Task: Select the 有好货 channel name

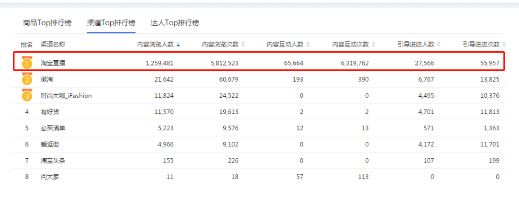Action: point(49,112)
